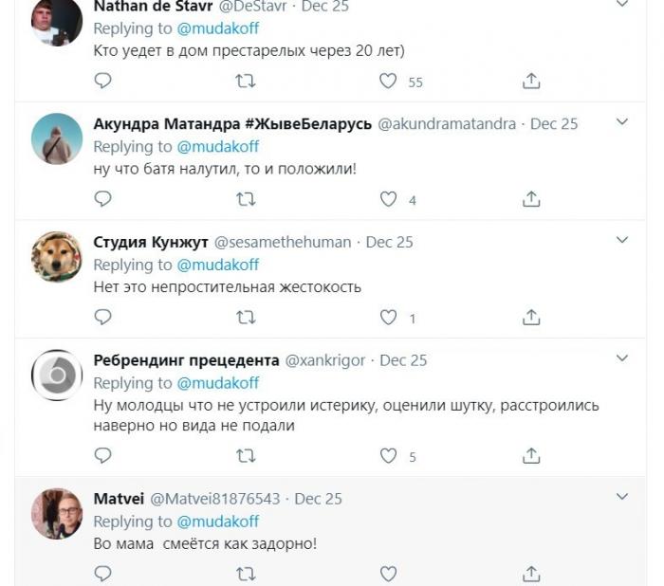
Task: Reply to Nathan de Stavr's tweet
Action: (x=103, y=82)
